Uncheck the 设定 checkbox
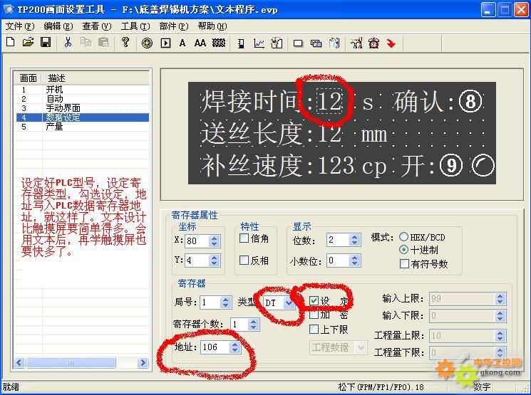 point(314,300)
